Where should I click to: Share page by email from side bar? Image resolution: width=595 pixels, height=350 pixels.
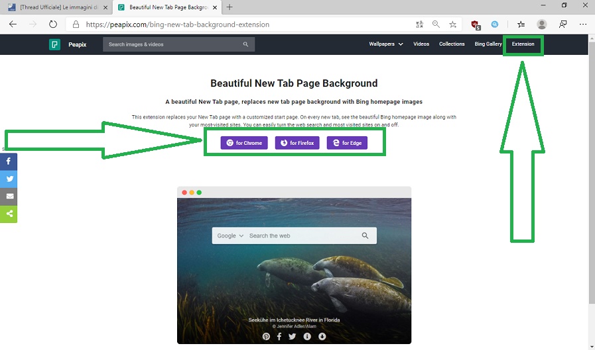tap(9, 197)
